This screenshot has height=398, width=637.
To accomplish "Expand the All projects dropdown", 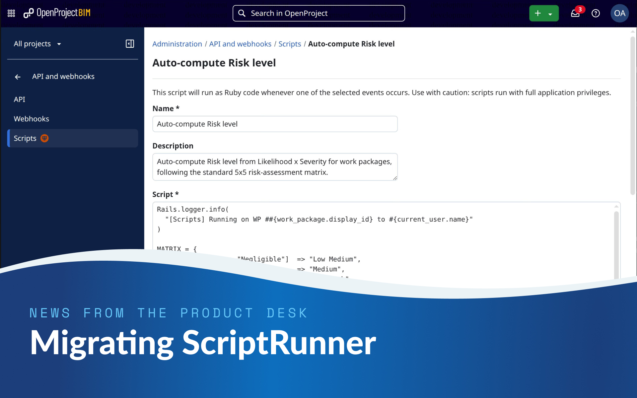I will point(37,44).
